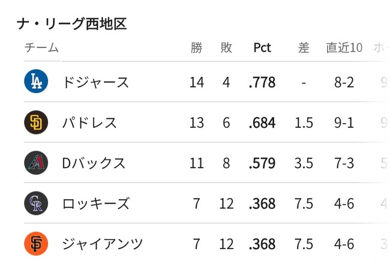Sort by the 差 games-behind header
390x269 pixels.
pos(304,47)
